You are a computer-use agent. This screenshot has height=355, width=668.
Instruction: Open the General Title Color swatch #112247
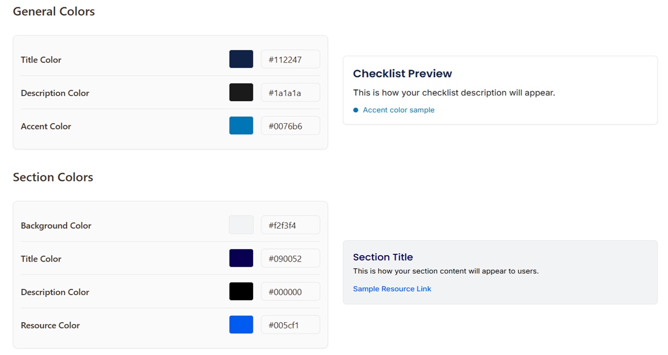[241, 60]
